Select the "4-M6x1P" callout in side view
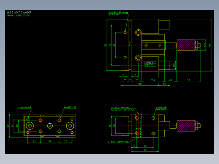 pyautogui.click(x=161, y=107)
